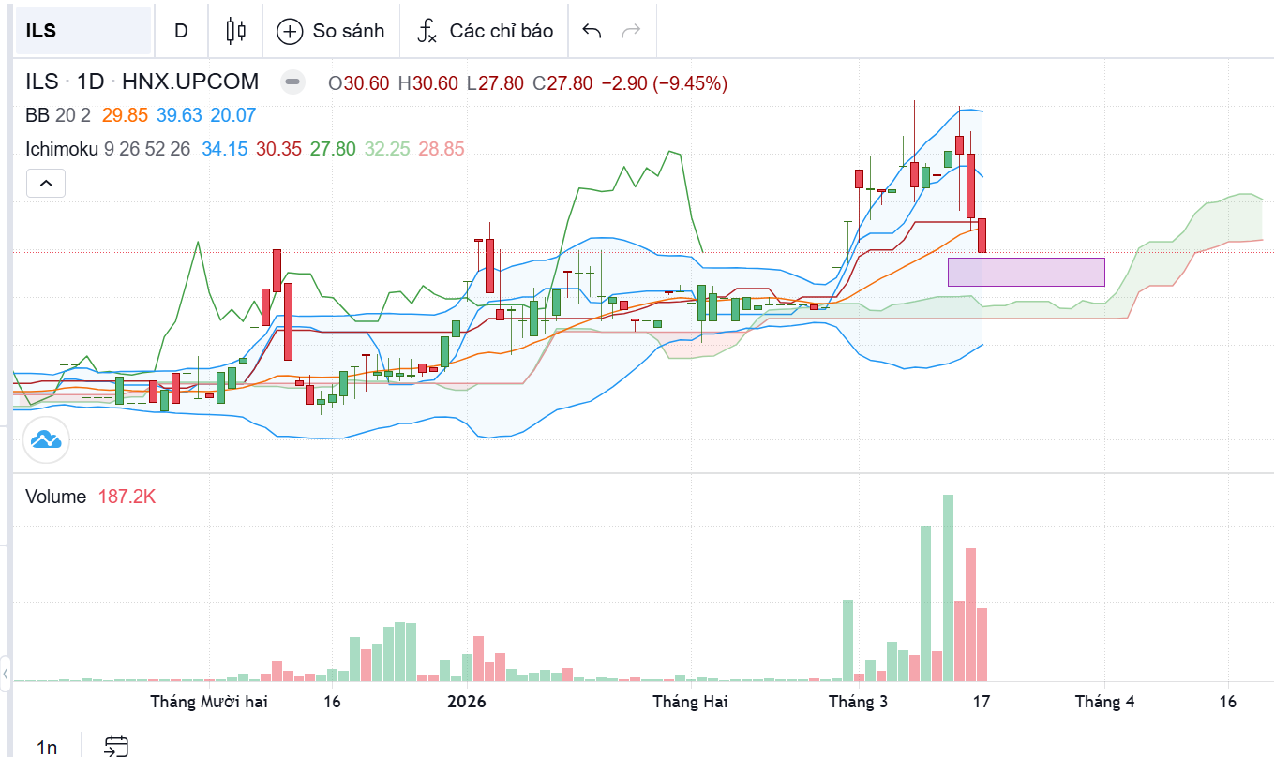Expand the left side panel handle

(6, 673)
